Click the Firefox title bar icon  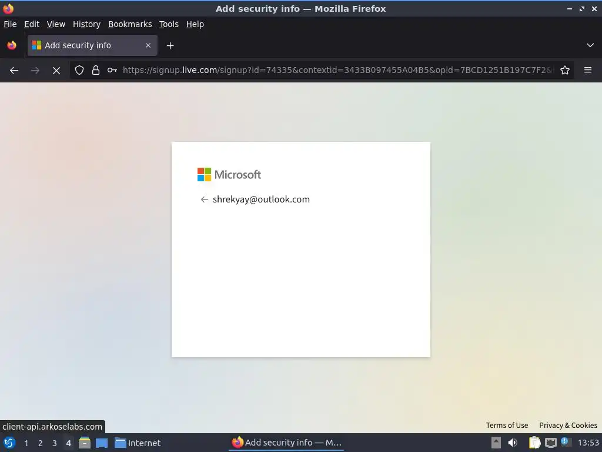[8, 8]
